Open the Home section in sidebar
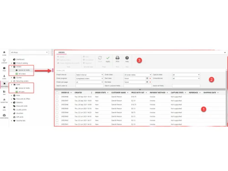Viewport: 228px width, 171px height. pos(4,52)
